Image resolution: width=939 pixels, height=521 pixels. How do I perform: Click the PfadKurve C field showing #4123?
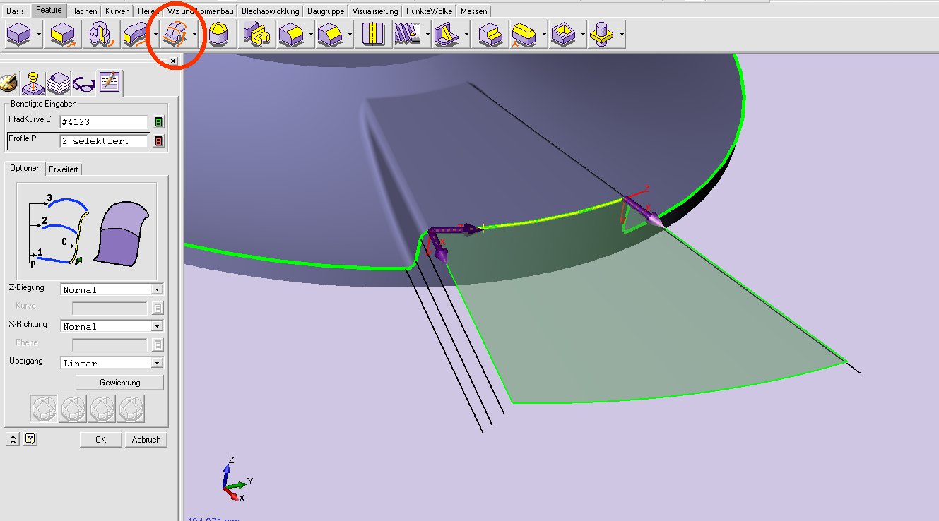coord(105,122)
